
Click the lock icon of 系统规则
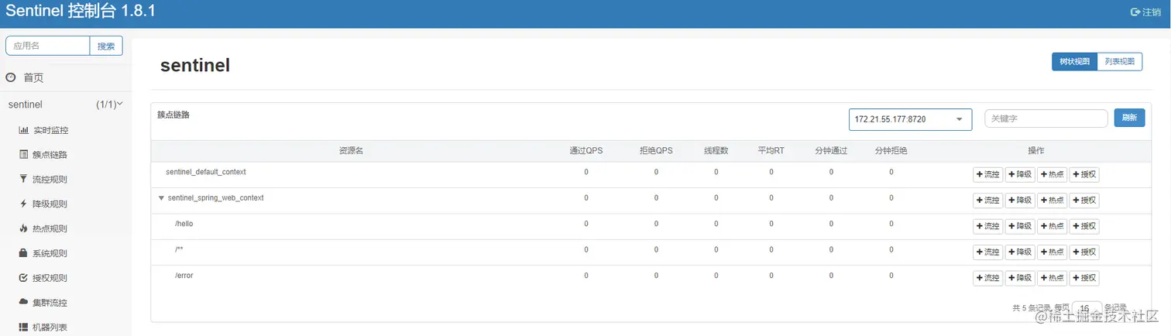point(23,253)
